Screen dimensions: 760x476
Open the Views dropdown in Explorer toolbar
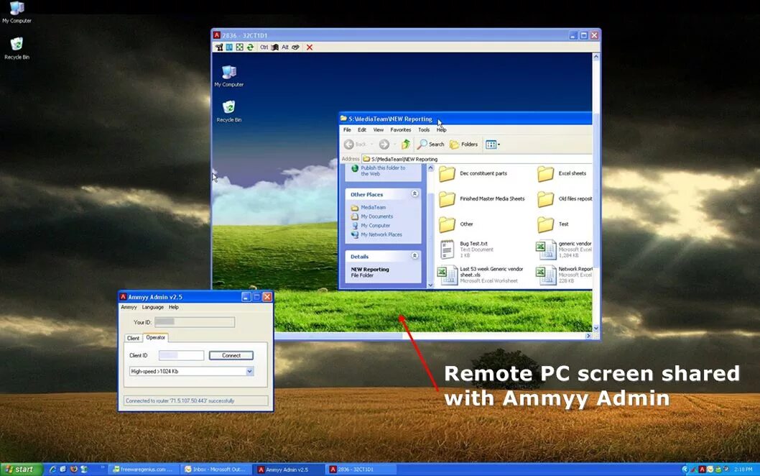[493, 144]
